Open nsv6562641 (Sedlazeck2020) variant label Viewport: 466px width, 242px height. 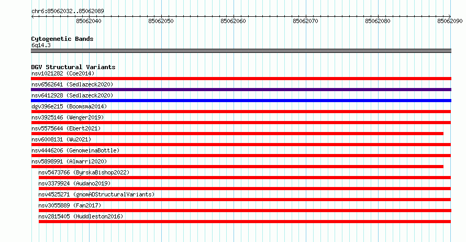point(72,84)
